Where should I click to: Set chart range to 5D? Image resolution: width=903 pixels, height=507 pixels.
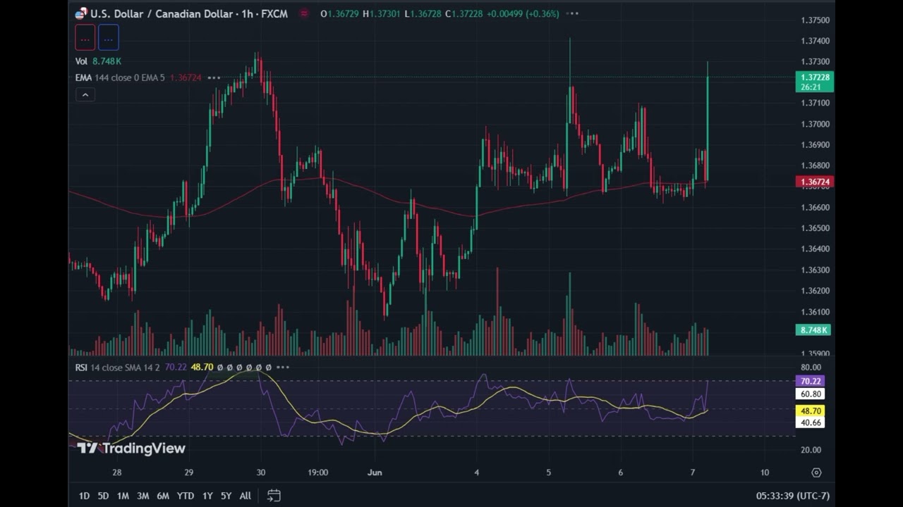point(103,496)
